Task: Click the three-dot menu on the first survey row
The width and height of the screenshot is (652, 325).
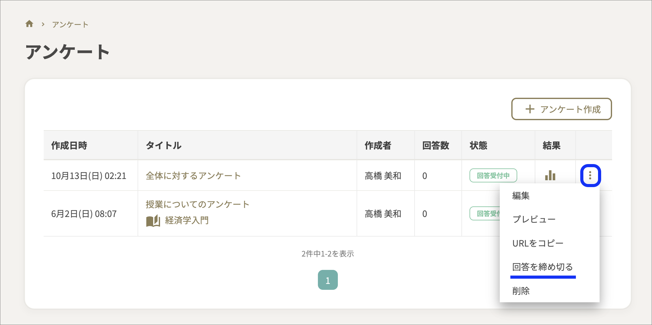Action: pos(590,175)
